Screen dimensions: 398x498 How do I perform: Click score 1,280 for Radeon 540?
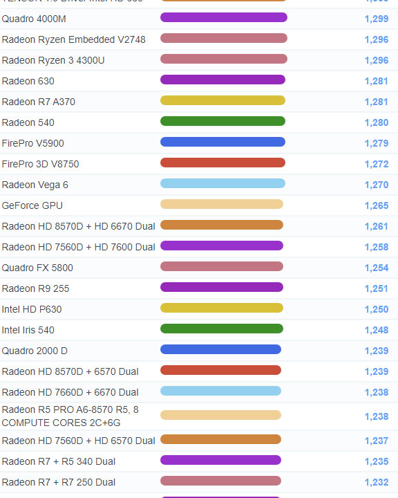[x=377, y=122]
